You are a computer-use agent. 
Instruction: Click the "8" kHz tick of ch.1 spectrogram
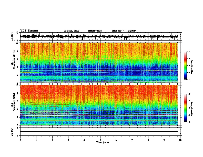coord(18,51)
